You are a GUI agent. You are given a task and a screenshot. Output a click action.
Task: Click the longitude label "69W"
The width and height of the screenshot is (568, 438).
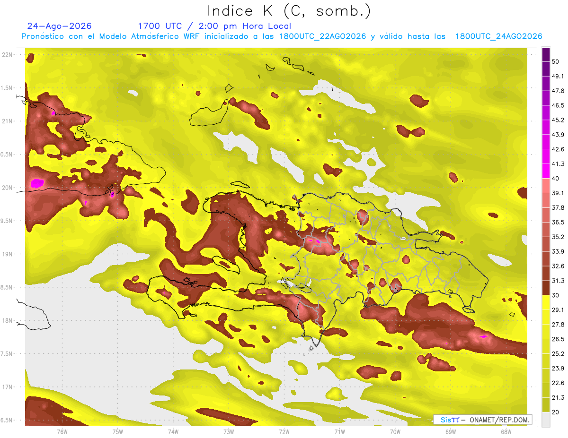click(x=451, y=432)
